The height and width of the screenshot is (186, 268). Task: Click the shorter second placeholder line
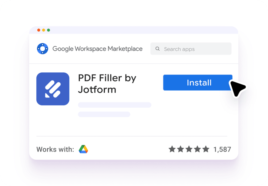104,114
